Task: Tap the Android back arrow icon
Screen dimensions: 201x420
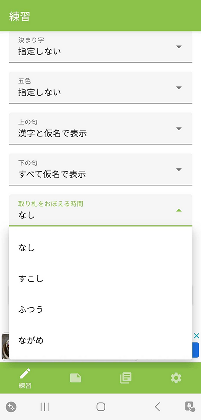Action: tap(157, 407)
